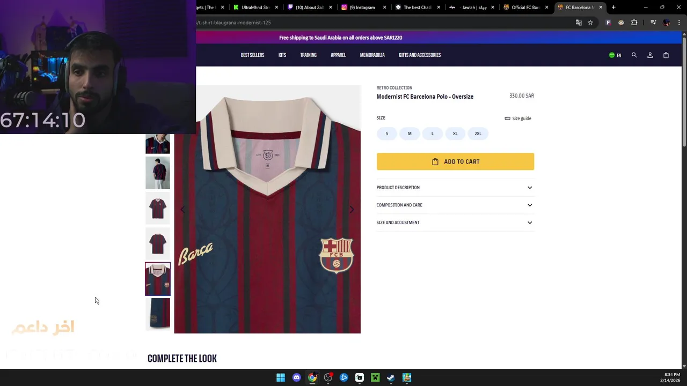This screenshot has height=386, width=687.
Task: Click the 330.00 SAR price
Action: click(522, 96)
